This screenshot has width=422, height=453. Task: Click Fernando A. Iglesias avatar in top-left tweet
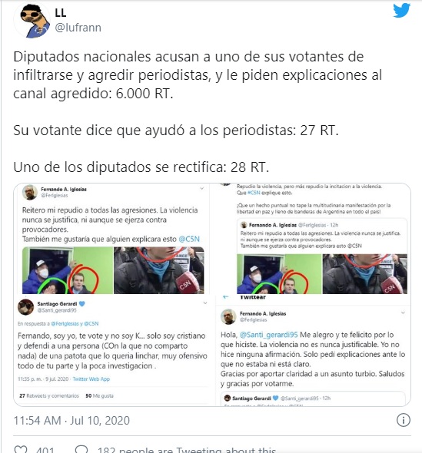tap(30, 192)
